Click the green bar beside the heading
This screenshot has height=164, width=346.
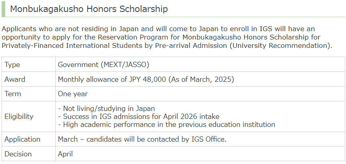[x=3, y=9]
